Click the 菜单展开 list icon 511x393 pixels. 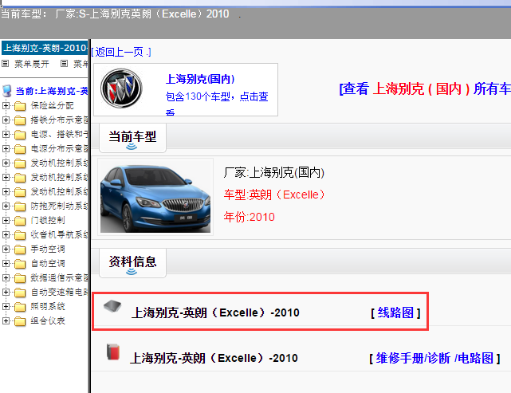6,64
